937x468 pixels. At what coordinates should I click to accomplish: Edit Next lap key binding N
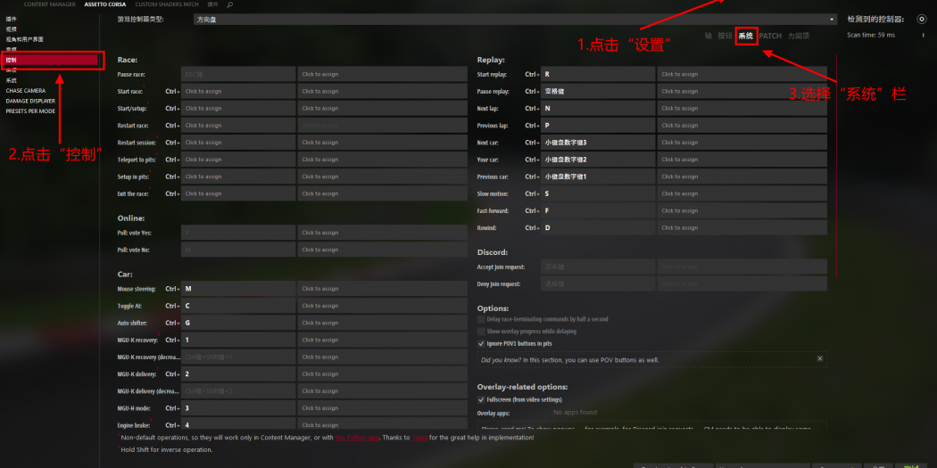[x=598, y=109]
